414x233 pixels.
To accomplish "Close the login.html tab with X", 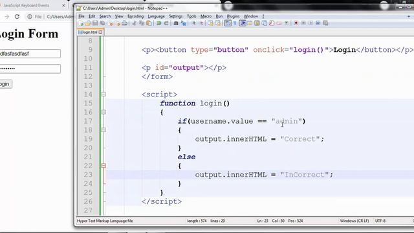I will [x=101, y=32].
